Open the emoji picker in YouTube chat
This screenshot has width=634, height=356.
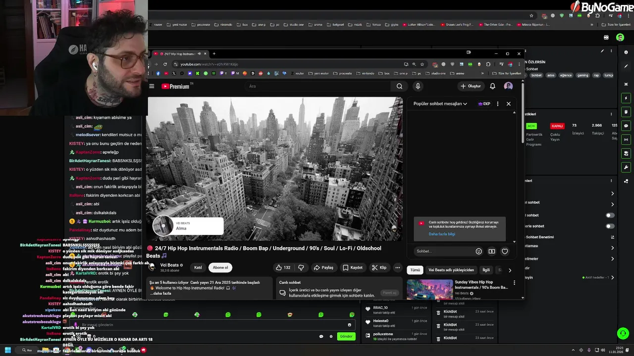pos(478,251)
